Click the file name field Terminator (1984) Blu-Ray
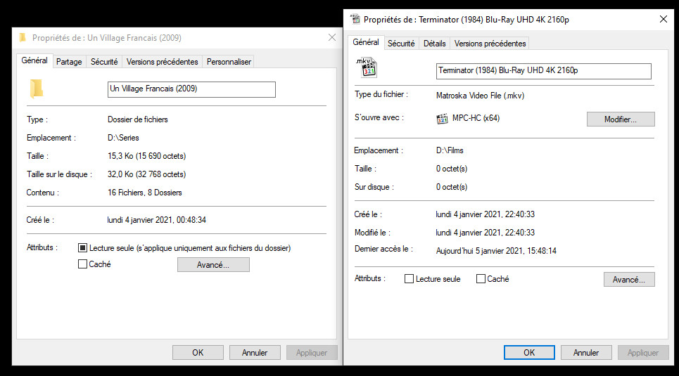 (x=543, y=71)
